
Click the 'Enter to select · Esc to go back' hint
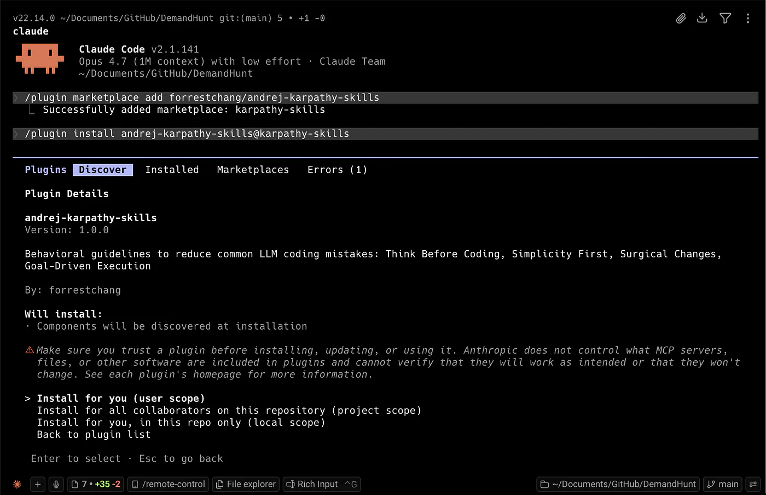coord(127,459)
